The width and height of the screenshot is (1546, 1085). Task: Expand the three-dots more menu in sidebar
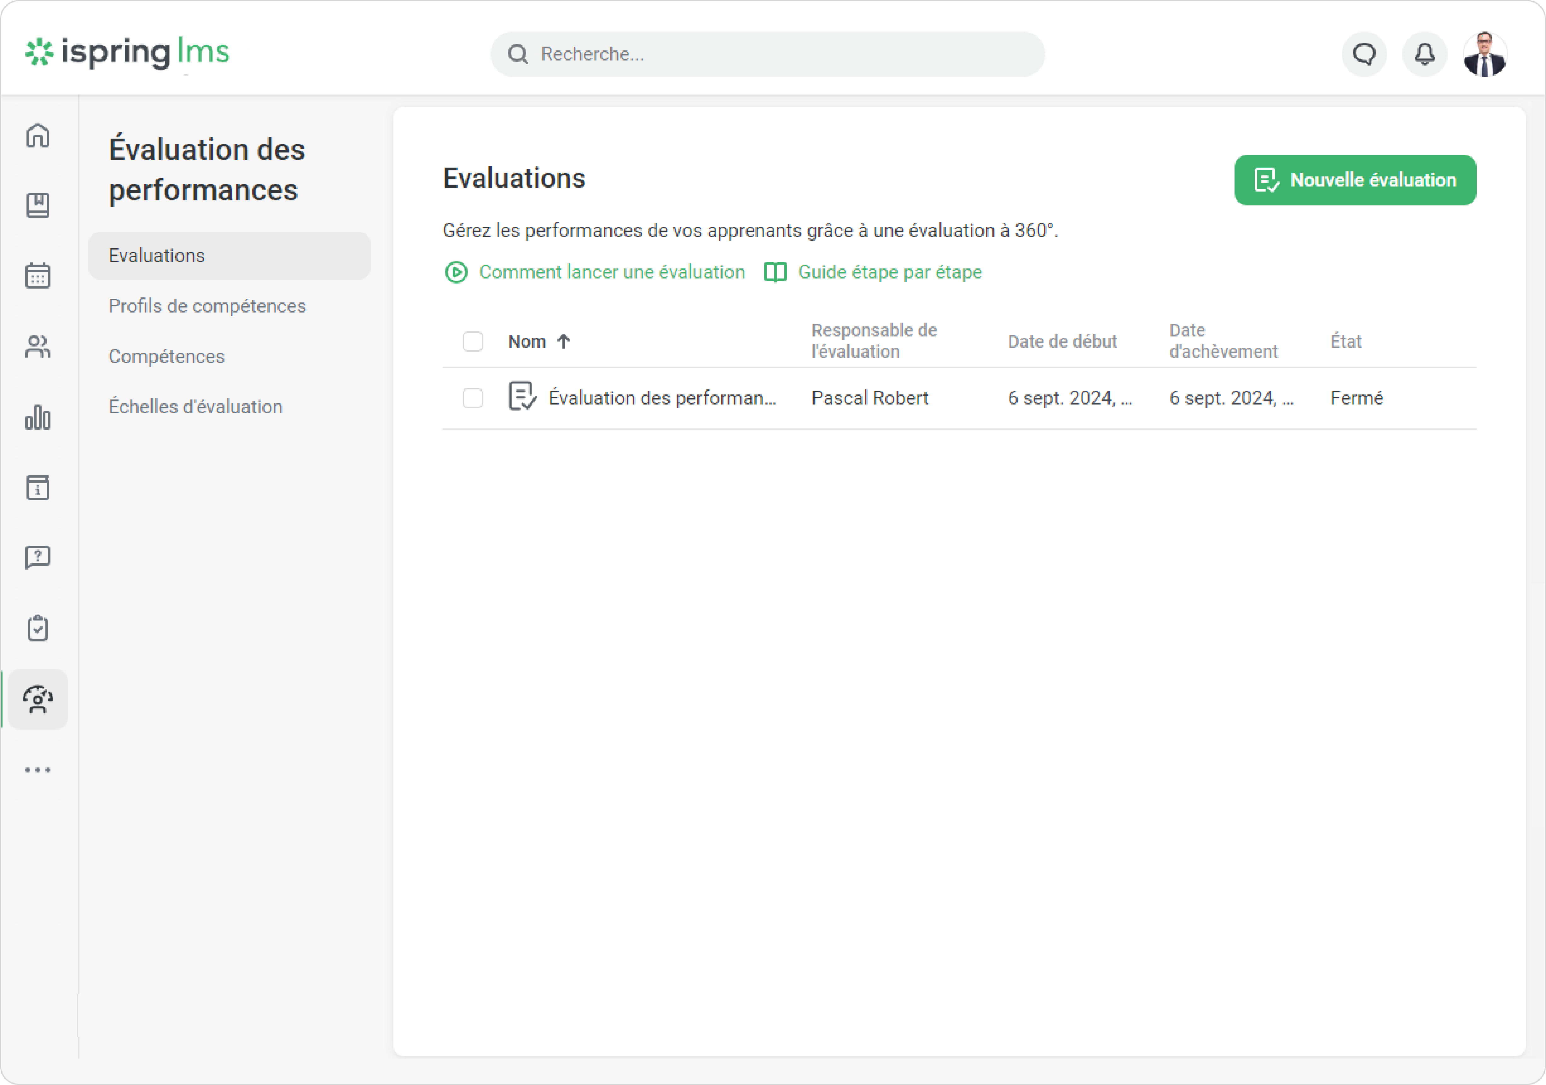click(38, 770)
